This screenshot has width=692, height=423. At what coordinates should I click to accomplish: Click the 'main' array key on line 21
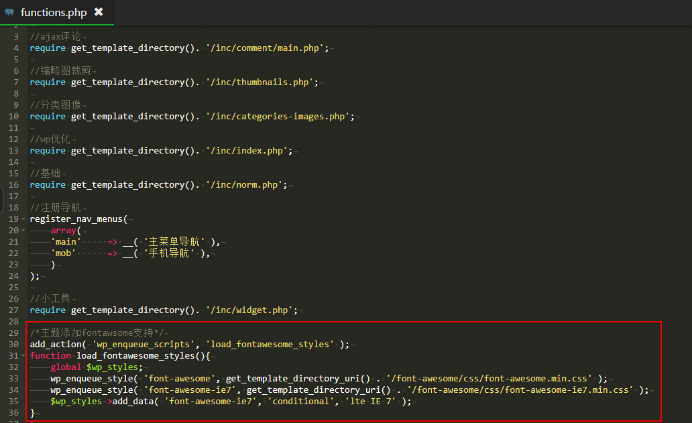pyautogui.click(x=66, y=242)
